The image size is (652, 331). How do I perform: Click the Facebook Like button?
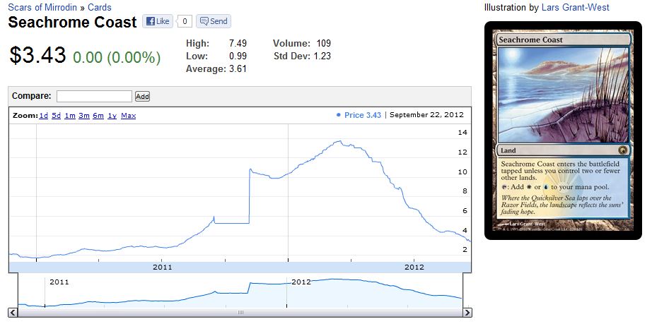157,21
